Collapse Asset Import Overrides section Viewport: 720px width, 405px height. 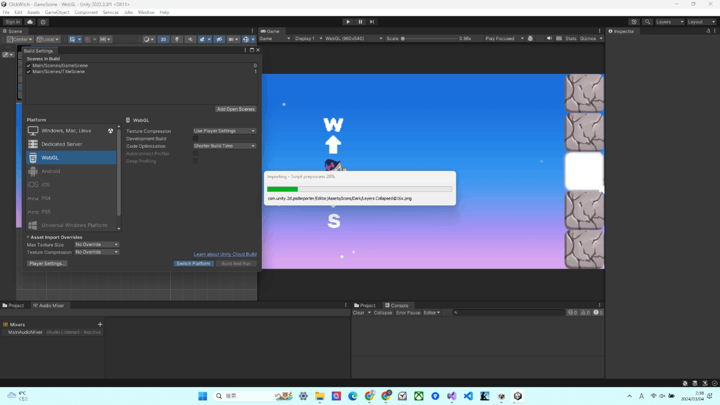click(28, 237)
